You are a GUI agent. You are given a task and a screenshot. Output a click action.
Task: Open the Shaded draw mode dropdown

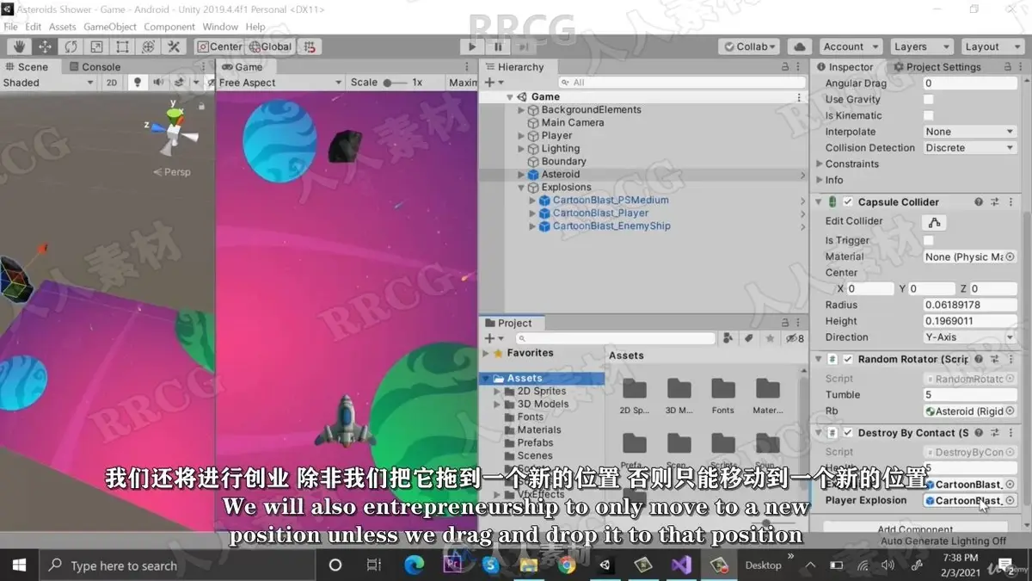[x=47, y=83]
